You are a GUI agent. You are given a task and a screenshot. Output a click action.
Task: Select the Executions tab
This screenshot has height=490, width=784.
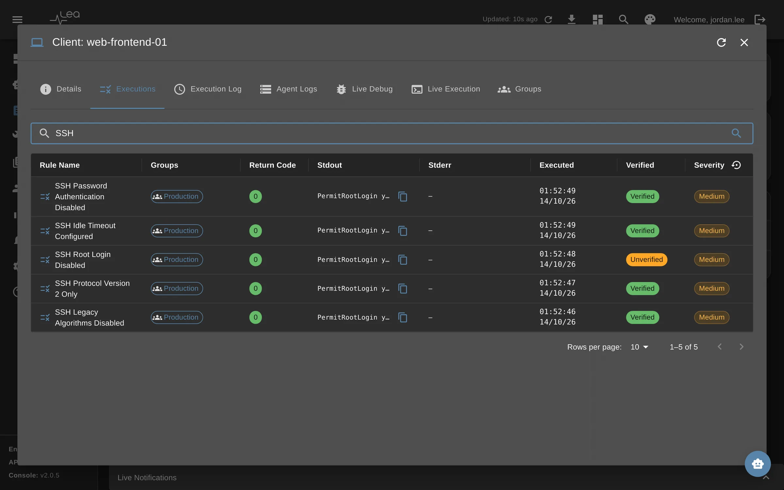point(127,89)
